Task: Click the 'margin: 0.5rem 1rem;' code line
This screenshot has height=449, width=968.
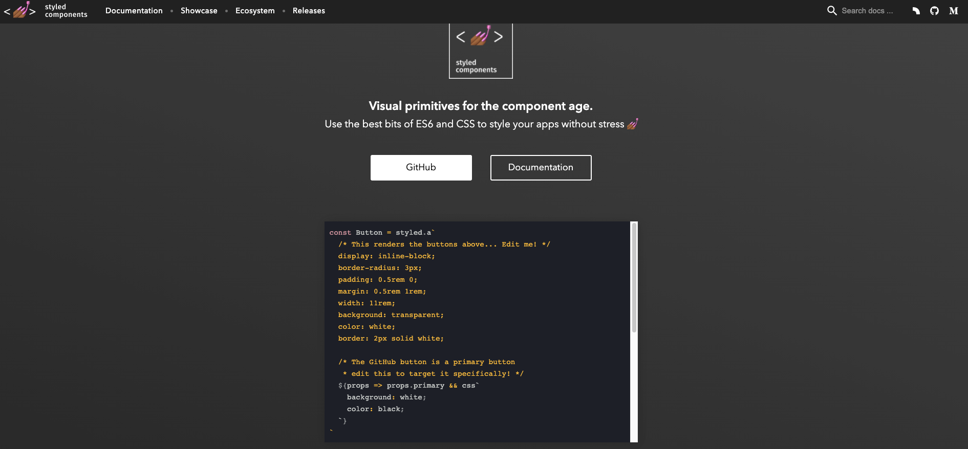Action: (382, 291)
